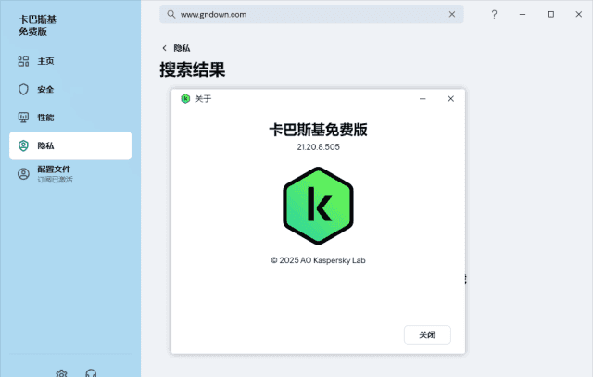Click the large green Kaspersky hexagon logo
Screen dimensions: 593x377
318,206
